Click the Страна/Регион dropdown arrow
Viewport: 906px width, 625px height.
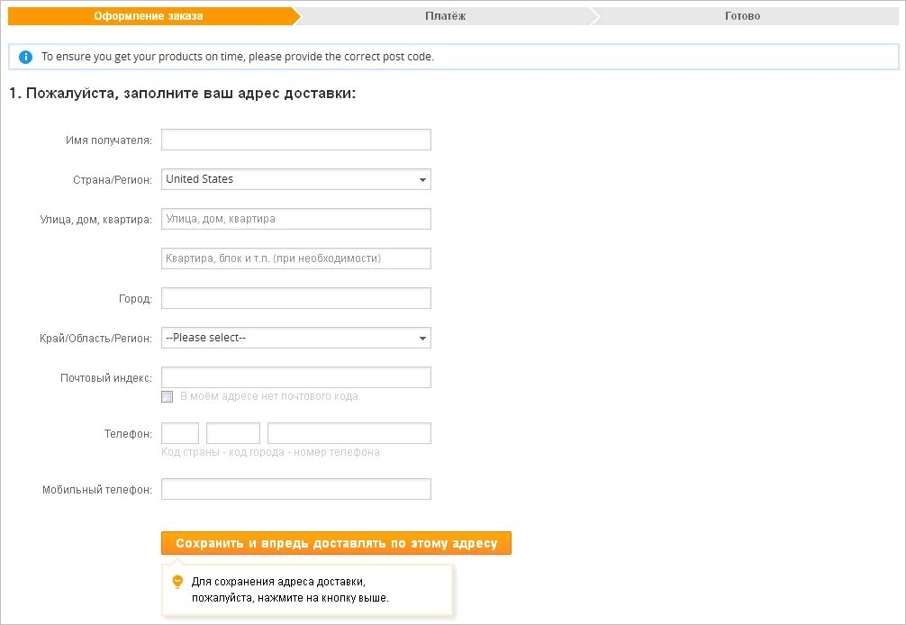[x=422, y=179]
